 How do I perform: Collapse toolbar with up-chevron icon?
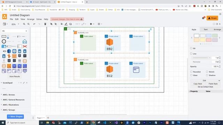coord(220,24)
